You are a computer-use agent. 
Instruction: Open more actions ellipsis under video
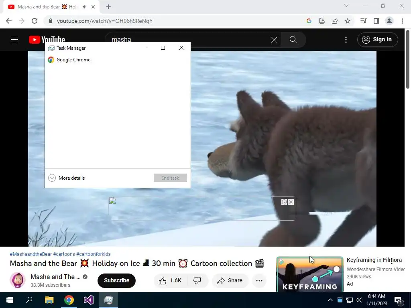pyautogui.click(x=259, y=280)
